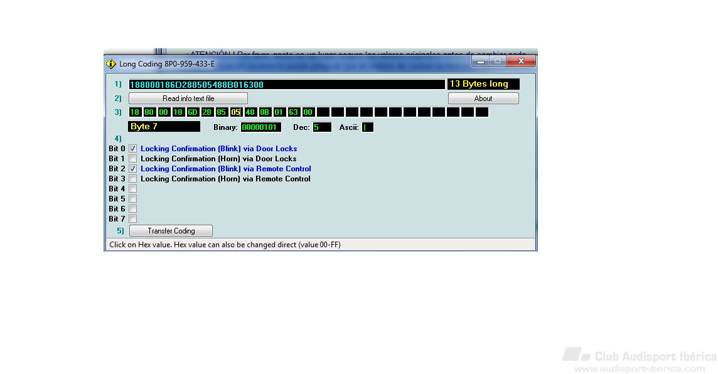
Task: Minimize the Long Coding window
Action: [480, 61]
